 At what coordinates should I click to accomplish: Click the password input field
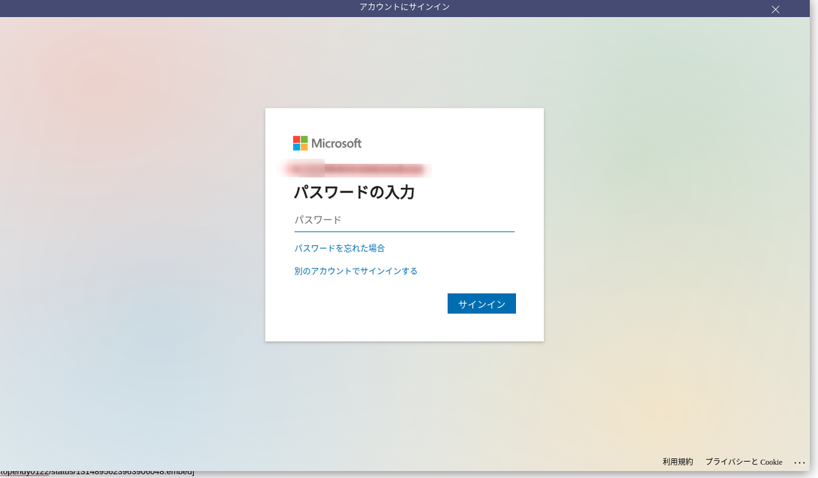[x=404, y=221]
